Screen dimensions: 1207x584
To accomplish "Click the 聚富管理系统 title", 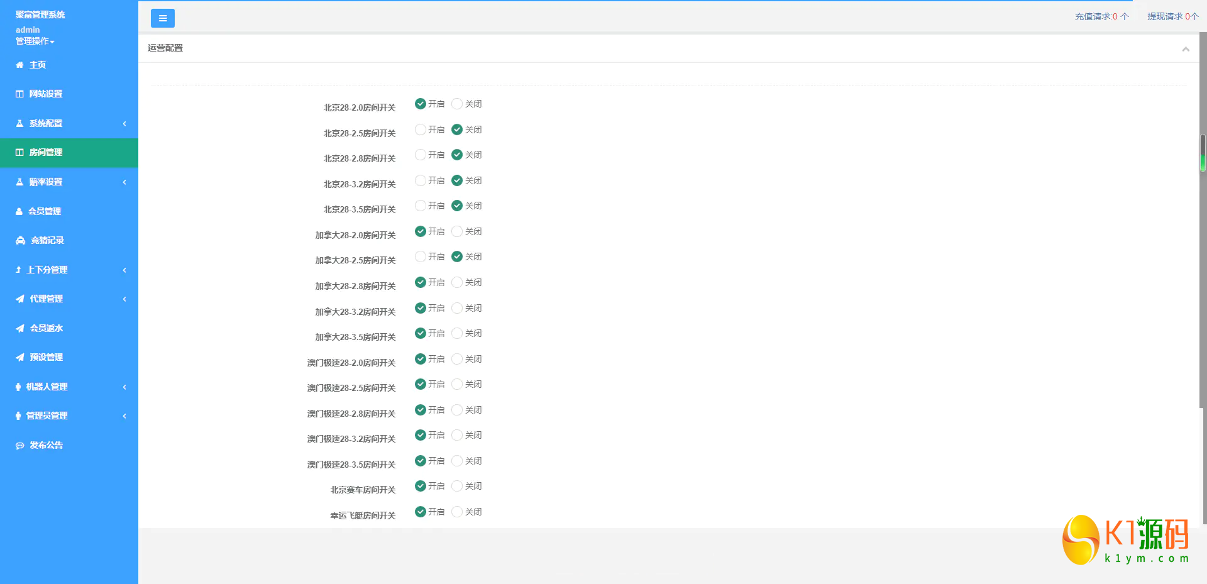I will pyautogui.click(x=40, y=14).
